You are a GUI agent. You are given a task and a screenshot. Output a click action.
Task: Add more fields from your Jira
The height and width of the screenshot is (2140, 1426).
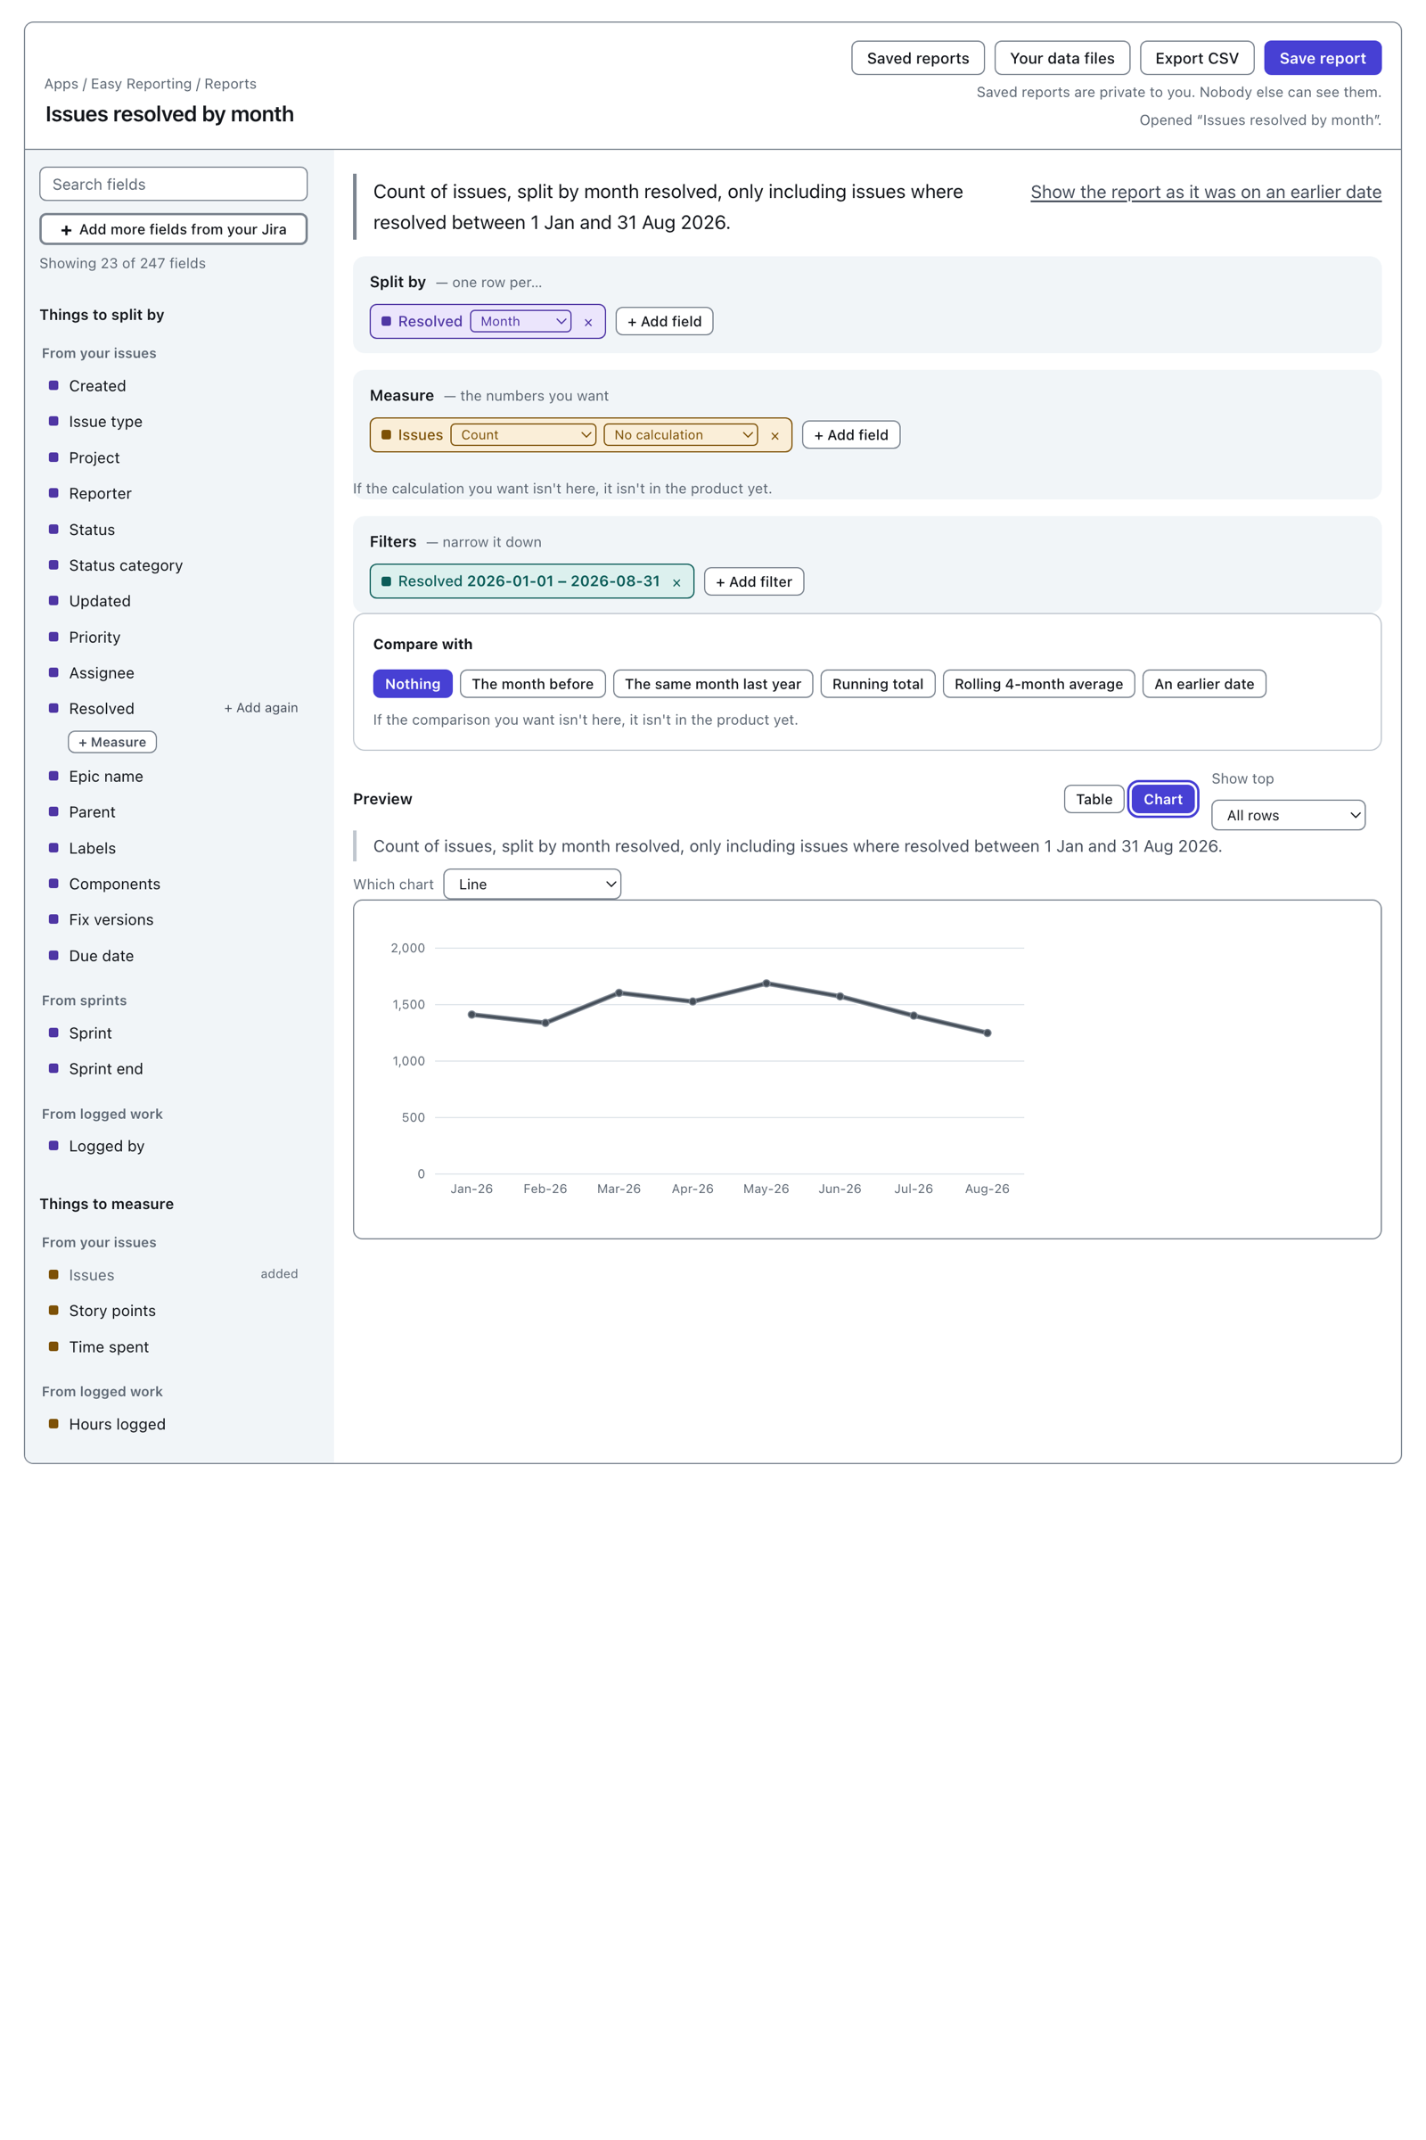[x=174, y=229]
